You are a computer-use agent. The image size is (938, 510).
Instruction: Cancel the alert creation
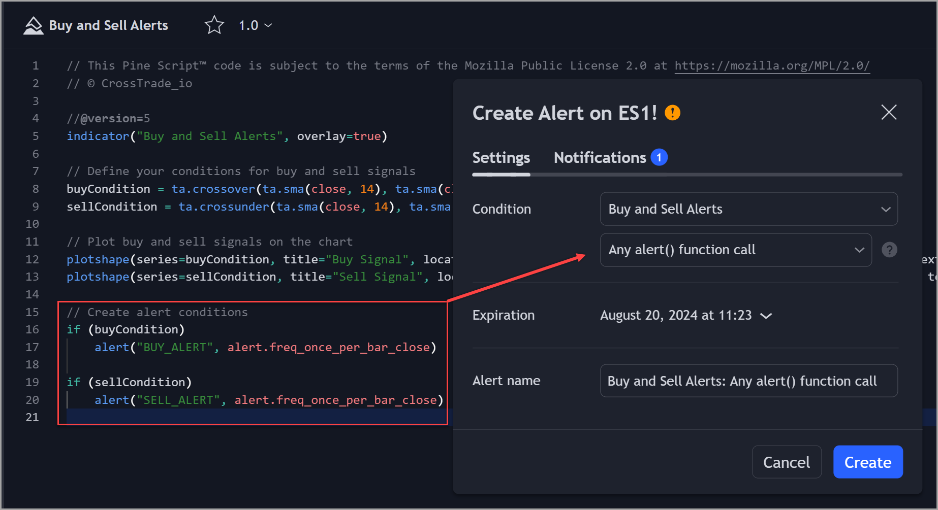click(x=787, y=462)
